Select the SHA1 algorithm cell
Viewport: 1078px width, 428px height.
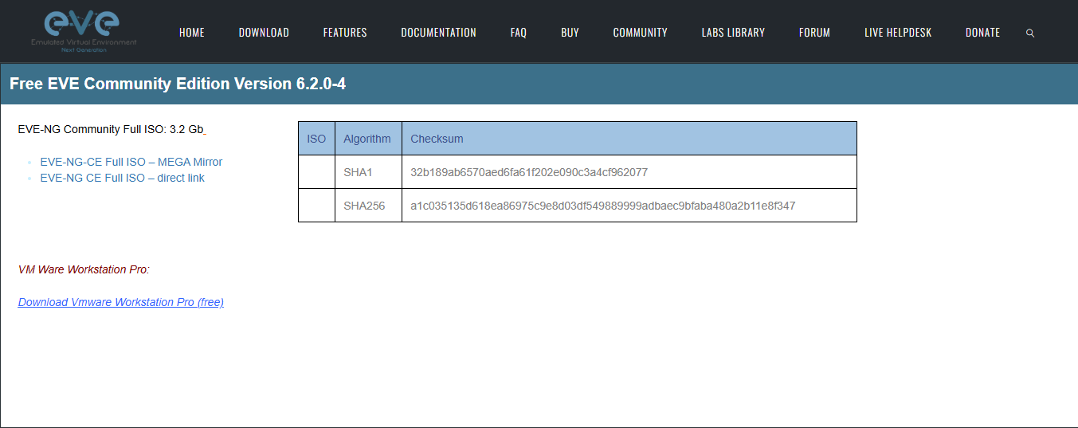click(x=368, y=172)
